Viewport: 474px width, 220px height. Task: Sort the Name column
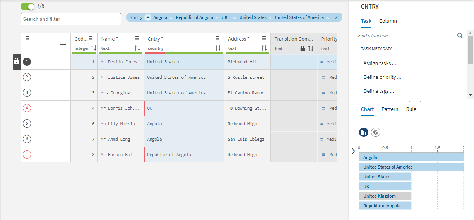click(137, 48)
